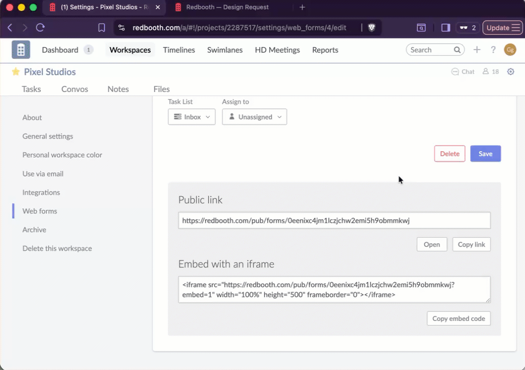Click Copy link button
Screen dimensions: 525x370
coord(471,244)
